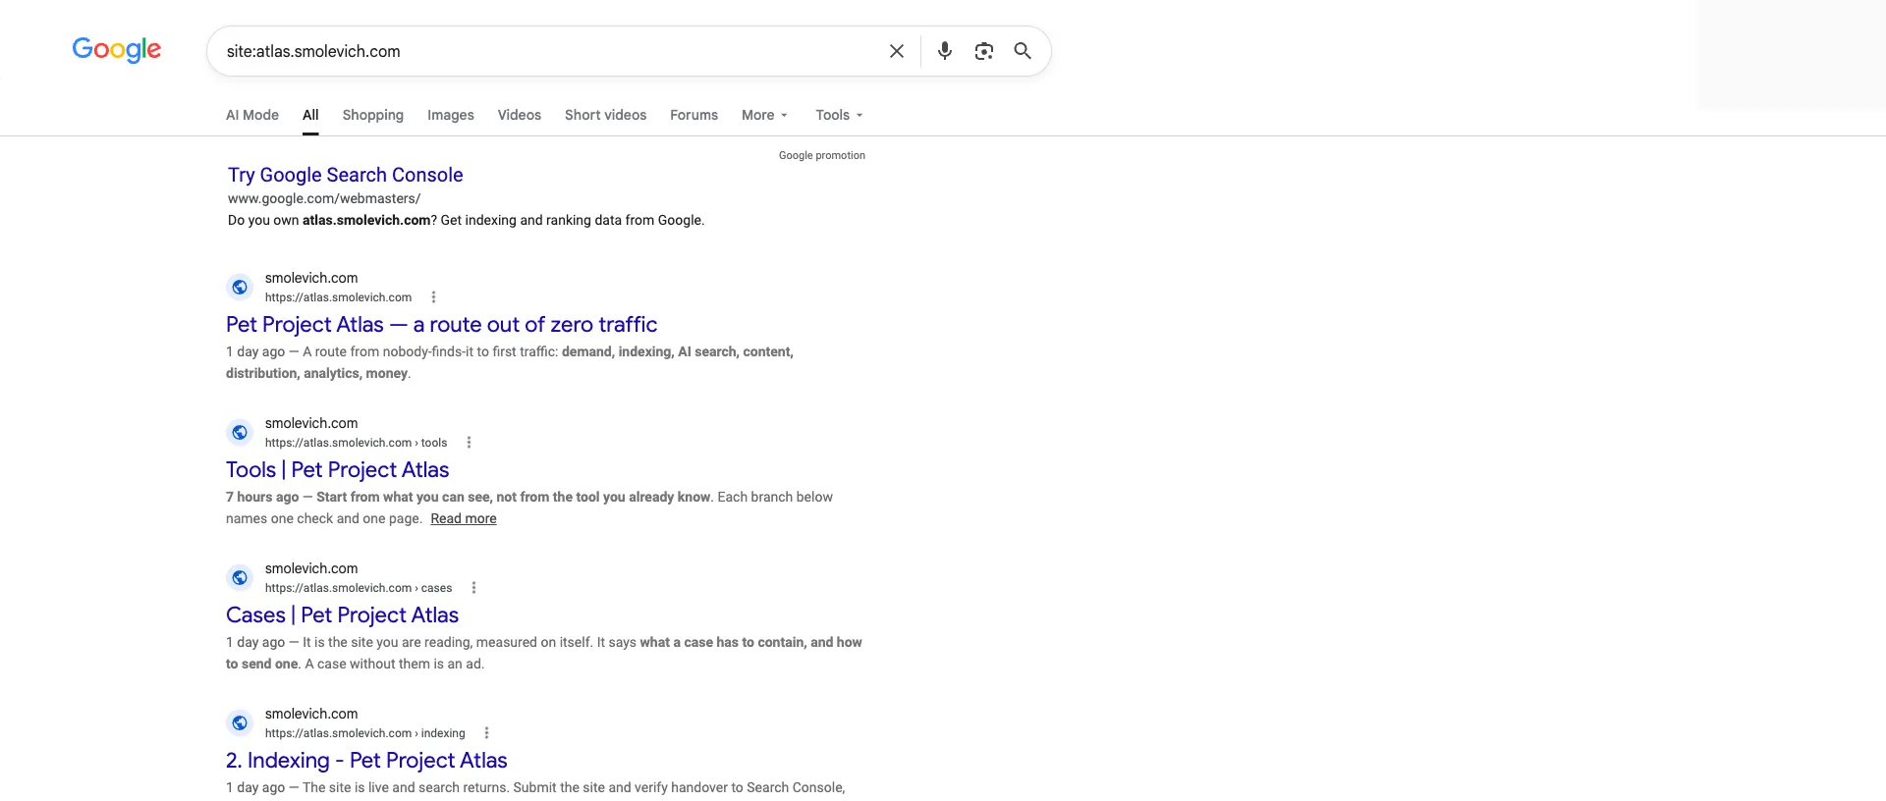Select the All results tab

coord(310,115)
